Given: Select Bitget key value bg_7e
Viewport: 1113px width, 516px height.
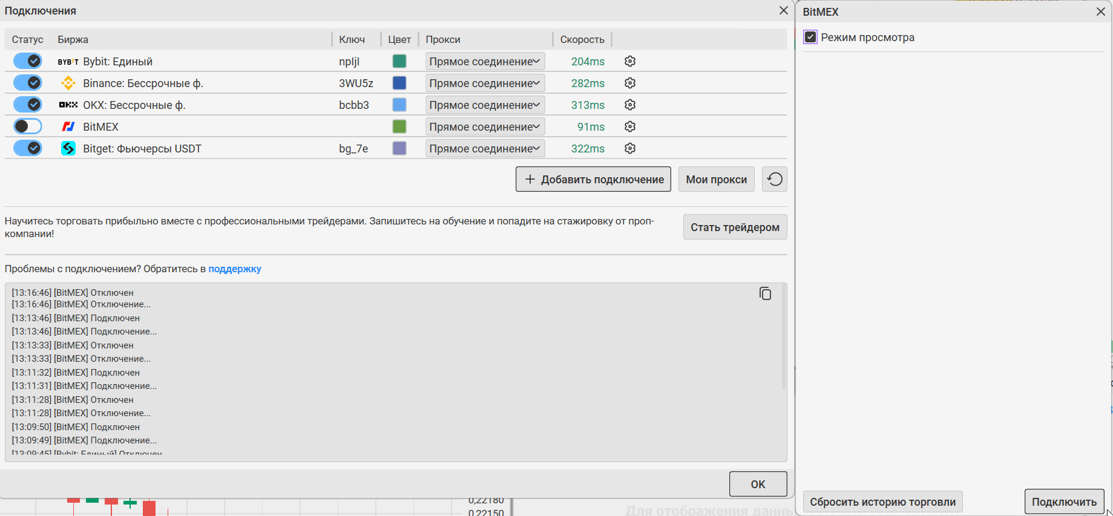Looking at the screenshot, I should [353, 149].
